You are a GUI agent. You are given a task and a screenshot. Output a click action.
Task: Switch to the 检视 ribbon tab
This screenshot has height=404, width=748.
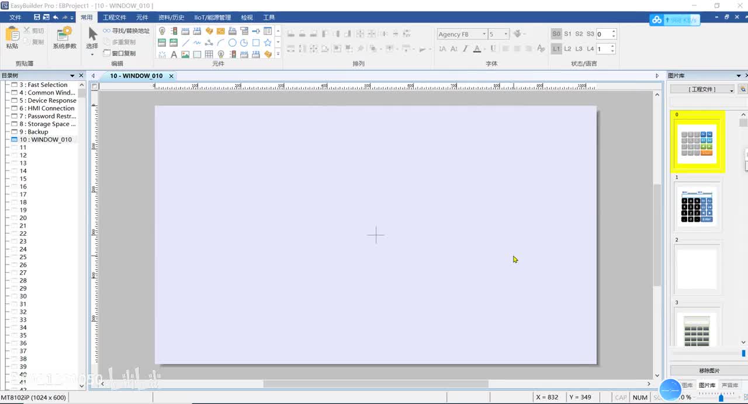pyautogui.click(x=247, y=18)
